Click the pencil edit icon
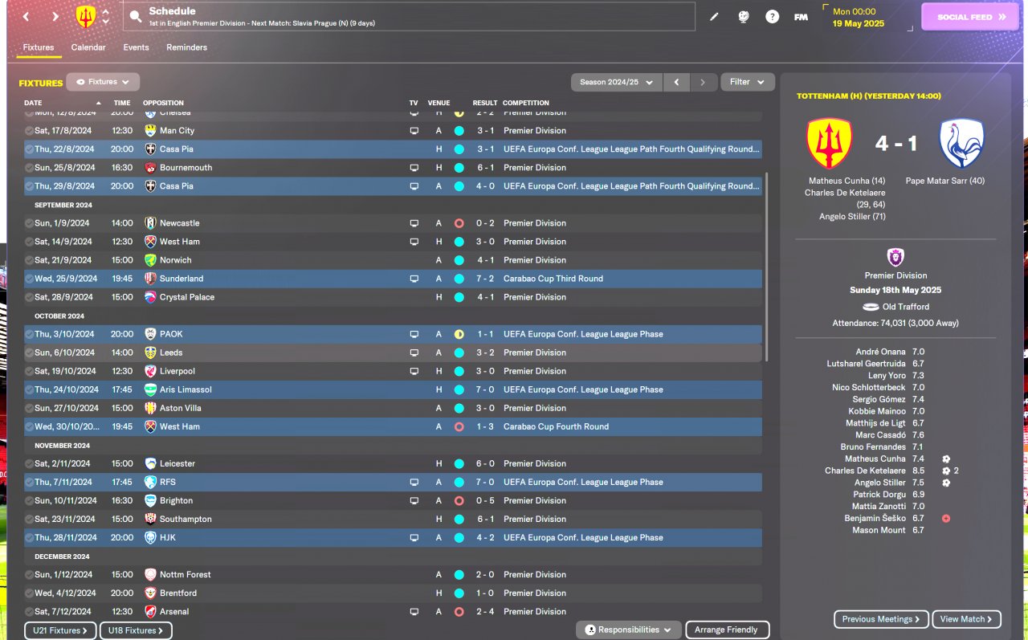 pyautogui.click(x=714, y=17)
